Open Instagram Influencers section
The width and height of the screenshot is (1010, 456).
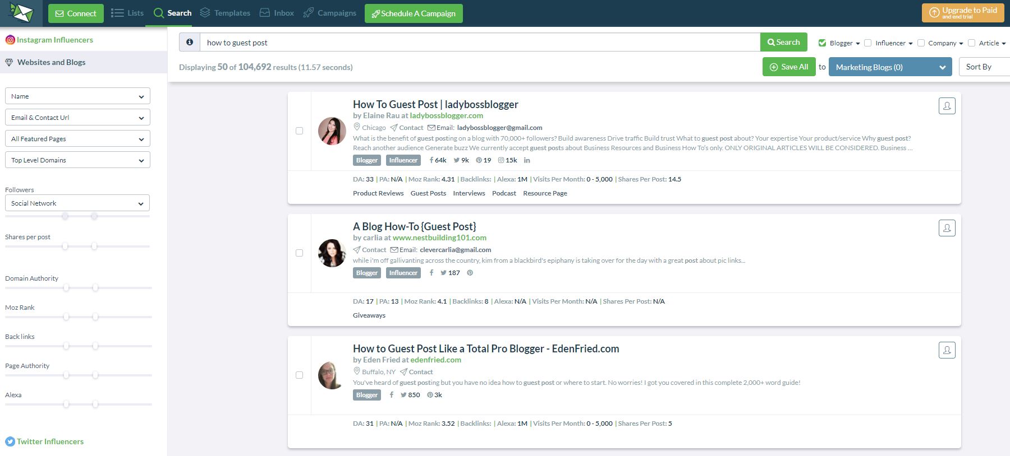point(49,40)
